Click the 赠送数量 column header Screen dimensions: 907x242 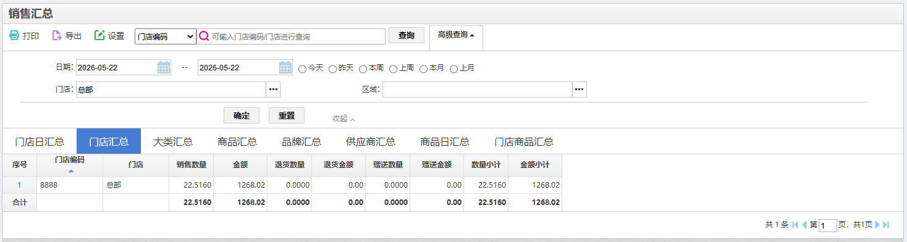(388, 165)
